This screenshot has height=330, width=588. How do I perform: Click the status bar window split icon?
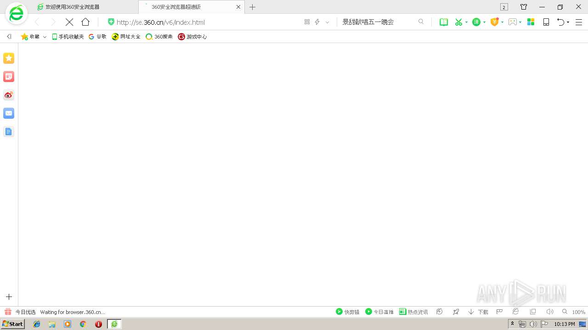[533, 312]
